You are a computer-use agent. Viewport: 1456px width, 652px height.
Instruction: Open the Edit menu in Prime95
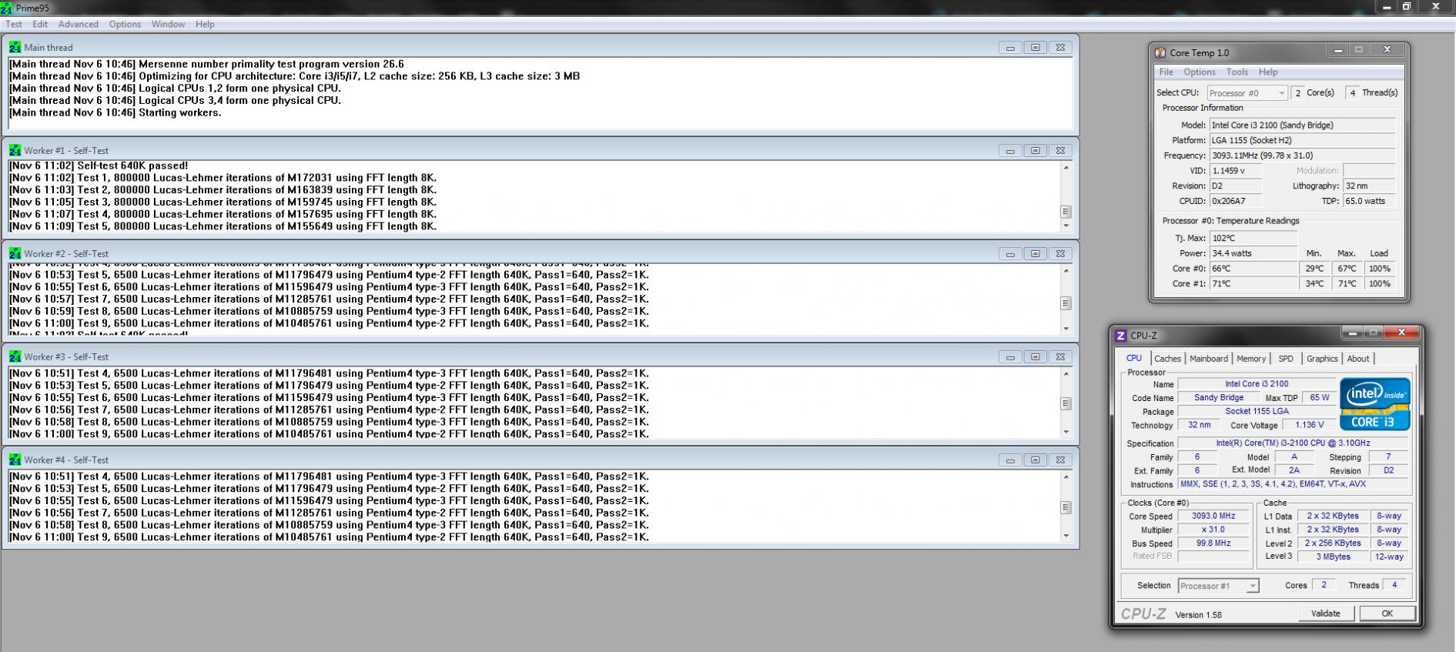[40, 24]
